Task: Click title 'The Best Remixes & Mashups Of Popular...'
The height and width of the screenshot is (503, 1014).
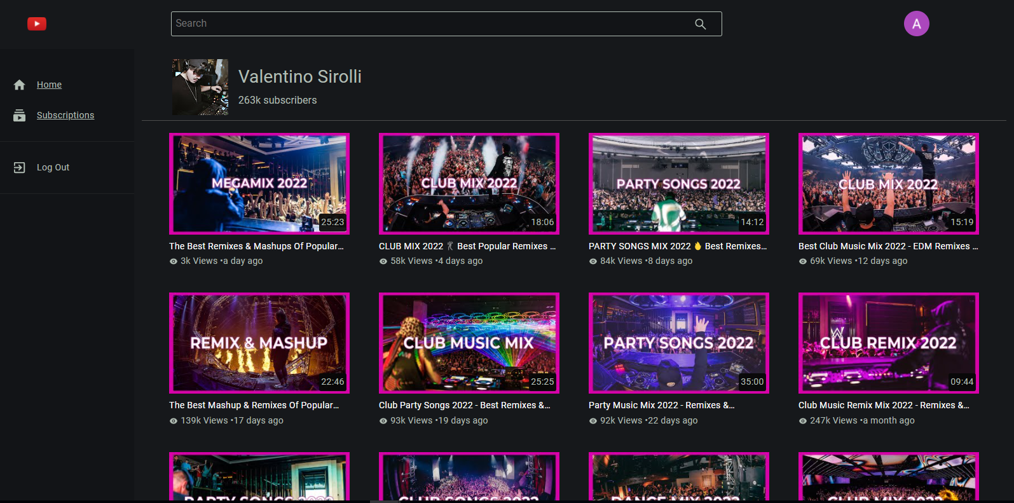Action: coord(256,246)
